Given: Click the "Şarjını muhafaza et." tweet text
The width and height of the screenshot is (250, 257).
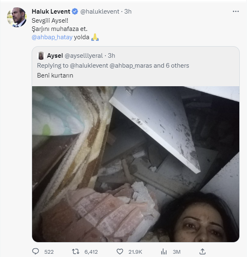Looking at the screenshot, I should click(x=59, y=28).
